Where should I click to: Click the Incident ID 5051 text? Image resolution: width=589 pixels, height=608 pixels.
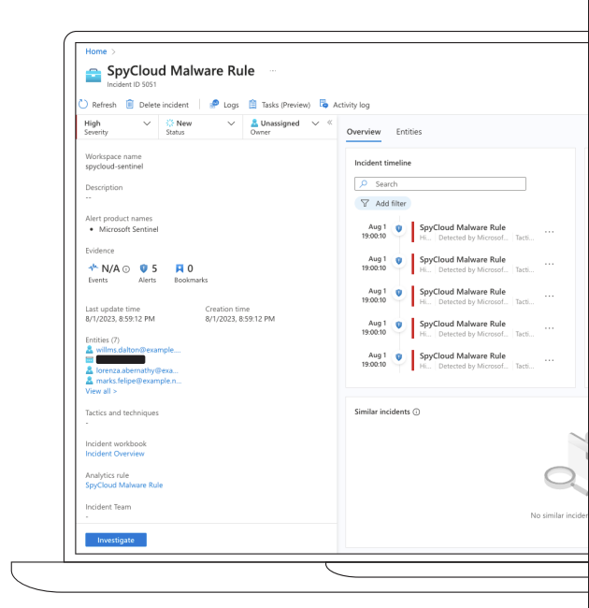click(x=132, y=84)
